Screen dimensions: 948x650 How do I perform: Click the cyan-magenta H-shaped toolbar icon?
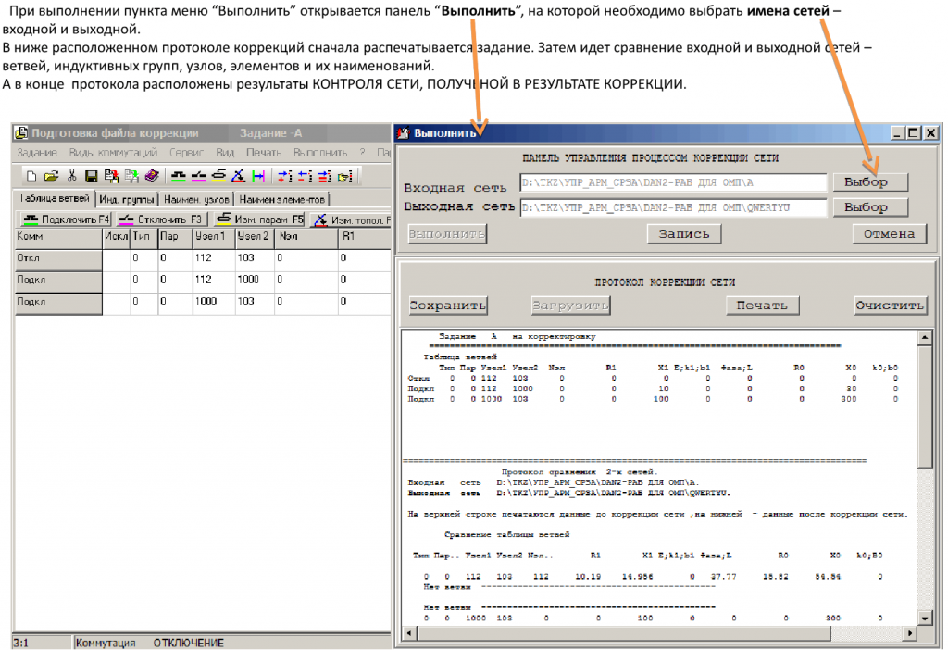[258, 176]
